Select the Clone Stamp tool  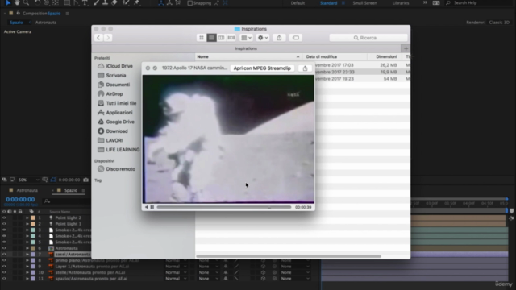point(105,2)
